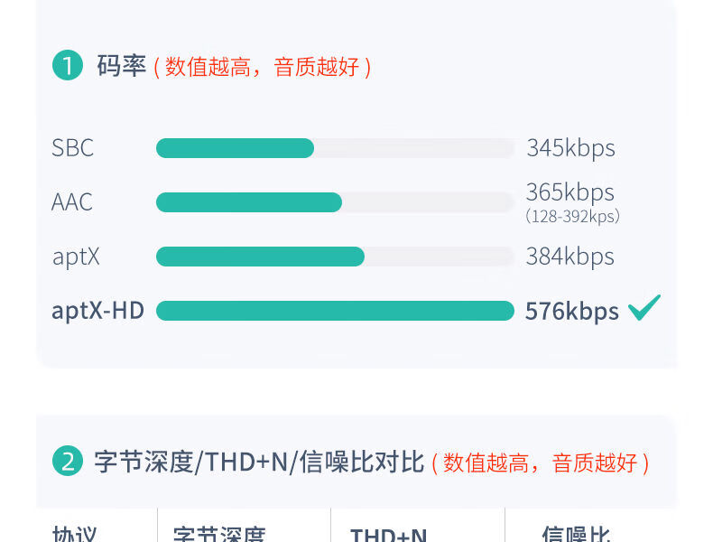The height and width of the screenshot is (542, 713).
Task: Click the 345kbps value text
Action: click(570, 148)
